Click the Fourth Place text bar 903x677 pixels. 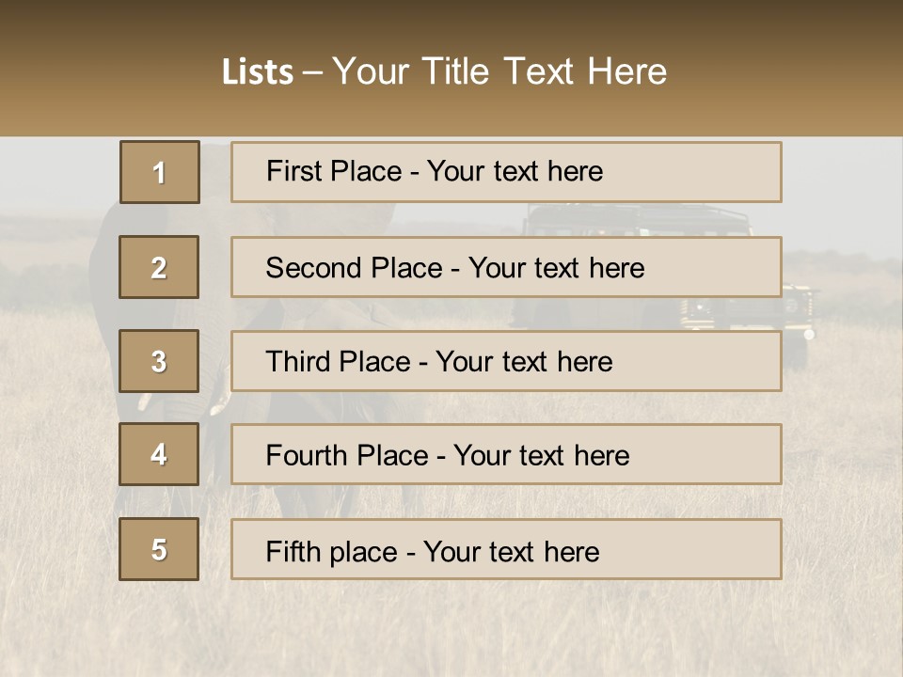pyautogui.click(x=506, y=454)
